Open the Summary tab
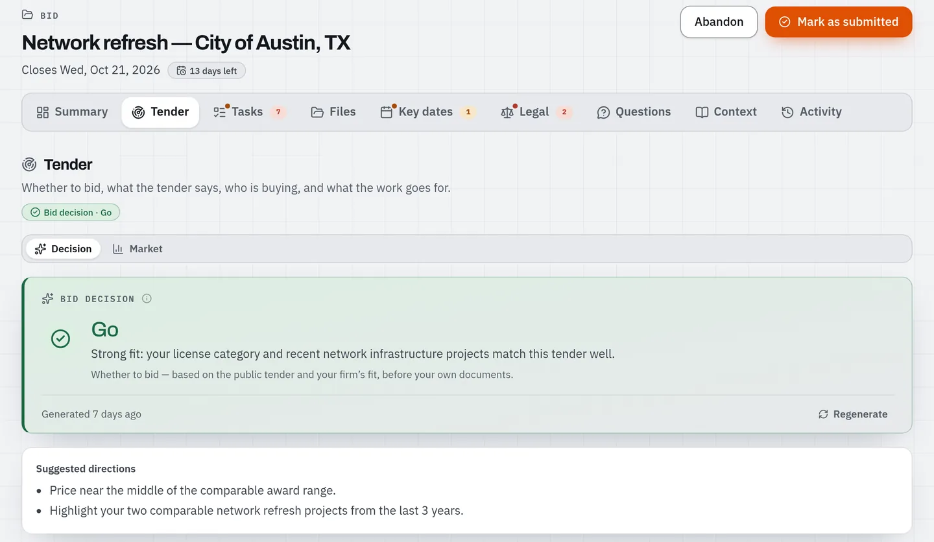 [72, 112]
